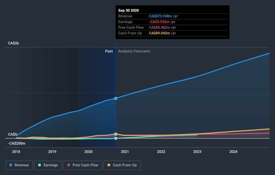Image resolution: width=275 pixels, height=175 pixels.
Task: Click the Sep 30 2020 tooltip date
Action: tap(128, 10)
